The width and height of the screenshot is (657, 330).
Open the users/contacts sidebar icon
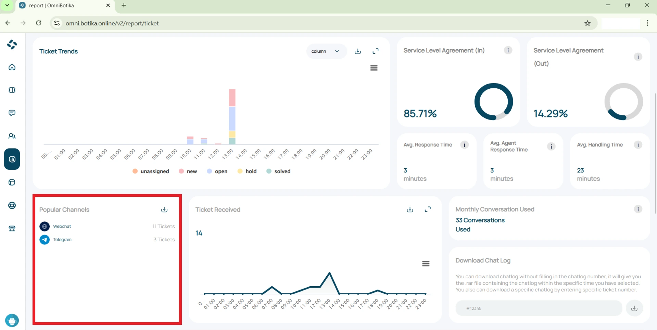coord(12,136)
